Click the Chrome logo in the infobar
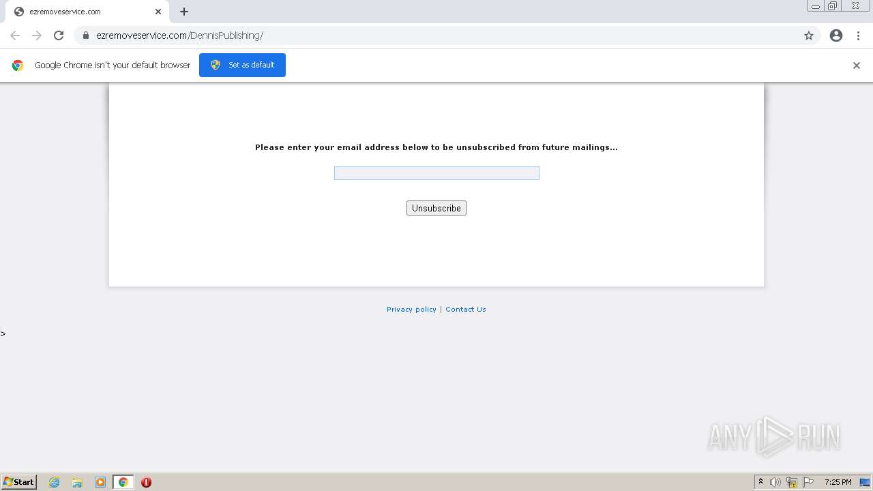Image resolution: width=873 pixels, height=491 pixels. point(18,65)
